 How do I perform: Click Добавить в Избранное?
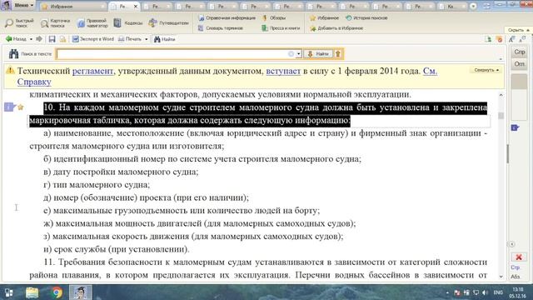pyautogui.click(x=336, y=28)
